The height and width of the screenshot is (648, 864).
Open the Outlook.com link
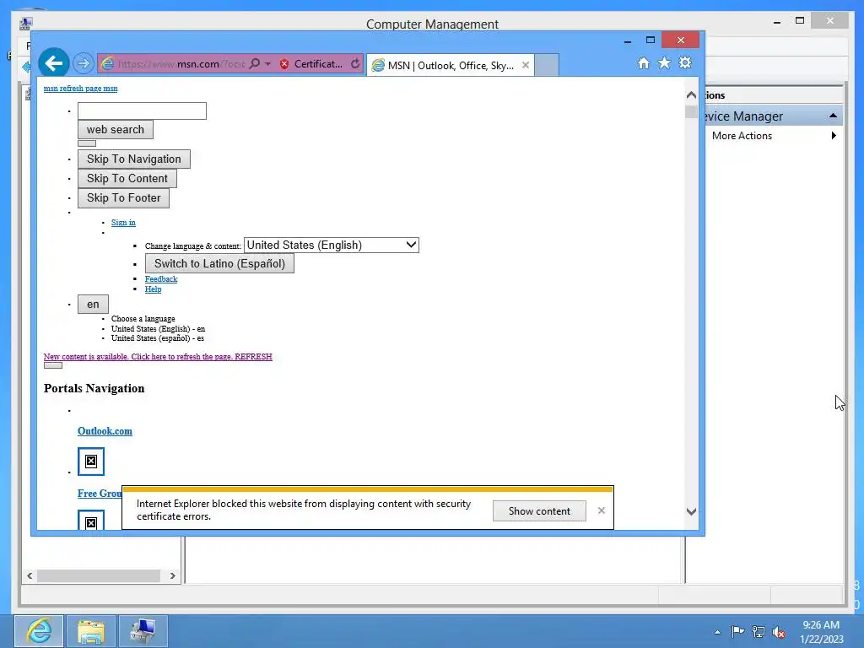(x=105, y=431)
